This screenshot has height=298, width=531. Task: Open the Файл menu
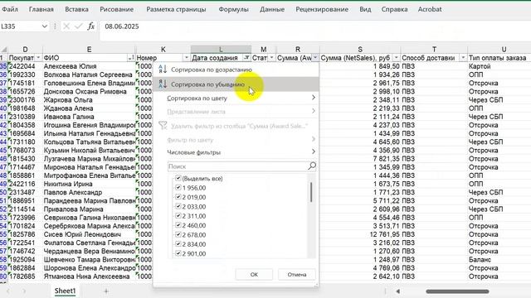point(10,9)
